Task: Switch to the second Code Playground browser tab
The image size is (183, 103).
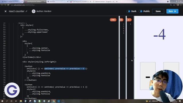Action: point(81,2)
